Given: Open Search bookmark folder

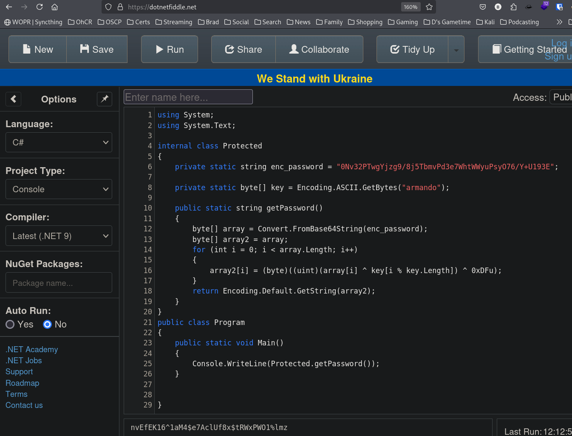Looking at the screenshot, I should pyautogui.click(x=268, y=22).
